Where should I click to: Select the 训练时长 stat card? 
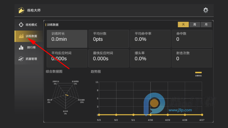67,39
